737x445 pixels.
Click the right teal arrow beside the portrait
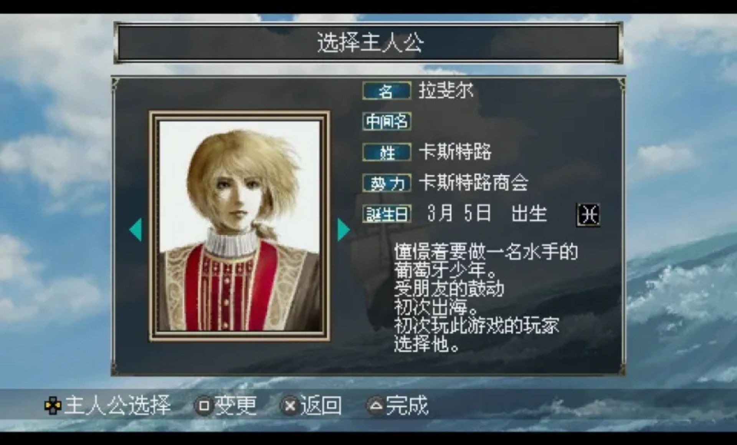[344, 230]
